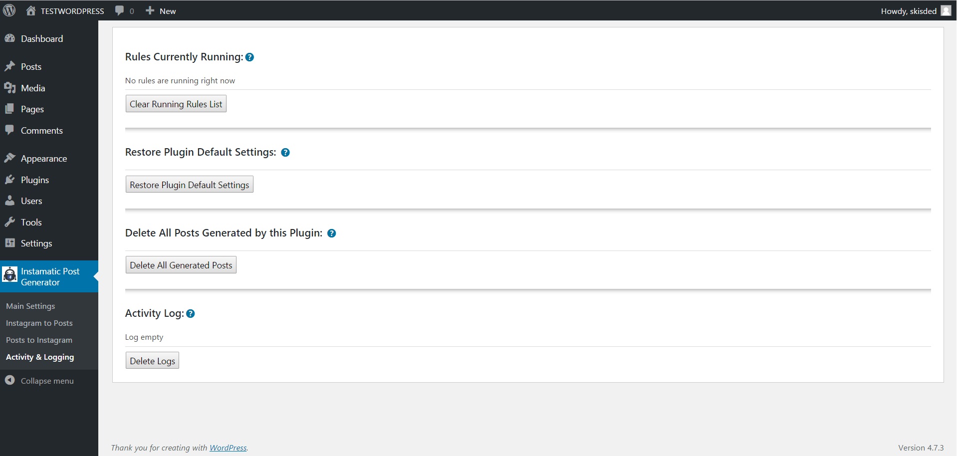Viewport: 957px width, 456px height.
Task: Select the Tools wrench icon
Action: 10,222
